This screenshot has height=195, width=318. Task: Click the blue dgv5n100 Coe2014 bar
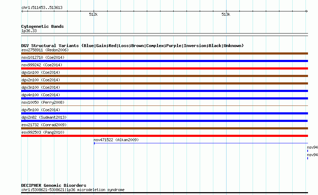click(164, 113)
